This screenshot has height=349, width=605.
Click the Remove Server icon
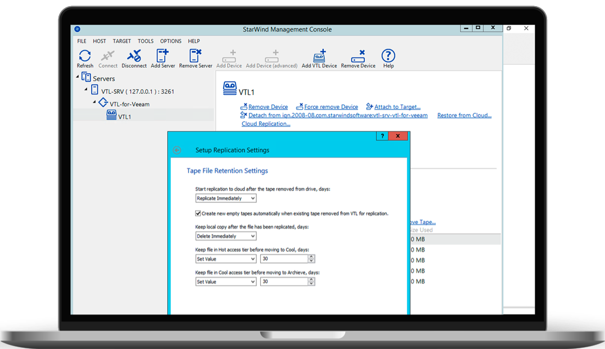195,56
